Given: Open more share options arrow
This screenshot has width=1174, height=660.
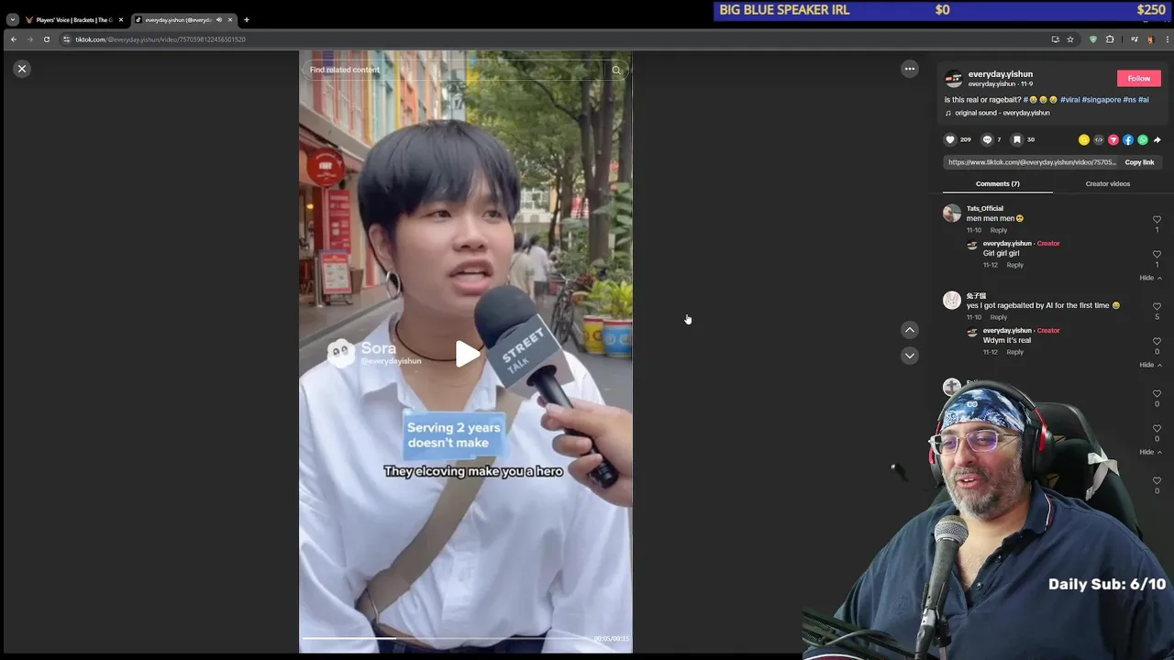Looking at the screenshot, I should [x=1157, y=140].
